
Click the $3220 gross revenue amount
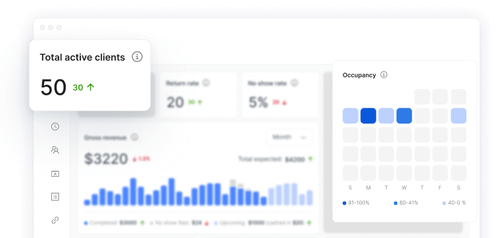point(106,158)
